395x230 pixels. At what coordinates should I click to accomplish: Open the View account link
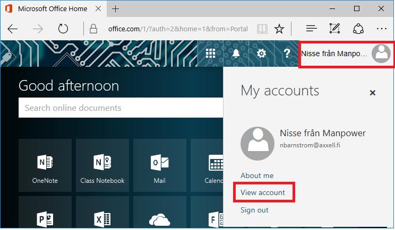(263, 192)
